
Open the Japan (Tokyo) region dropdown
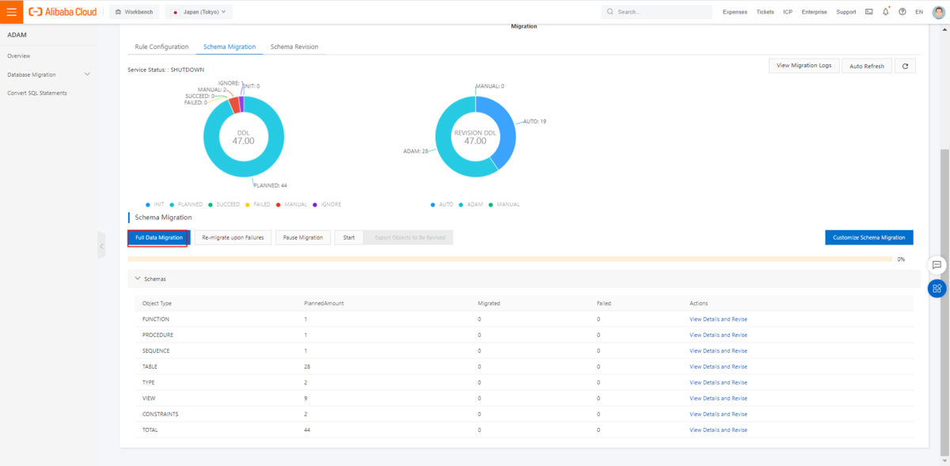point(198,12)
